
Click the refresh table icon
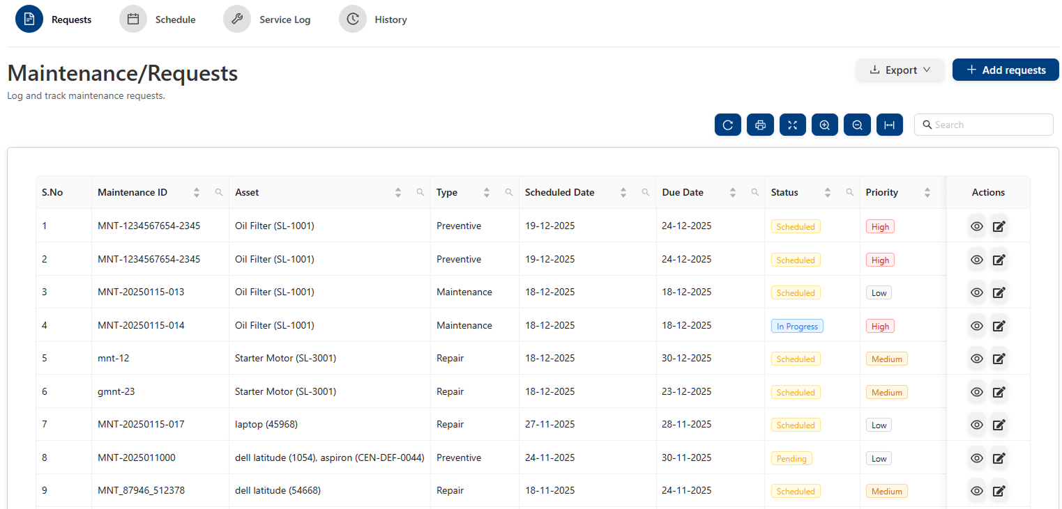point(727,125)
